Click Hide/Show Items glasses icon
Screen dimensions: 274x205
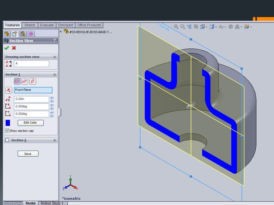coord(221,27)
